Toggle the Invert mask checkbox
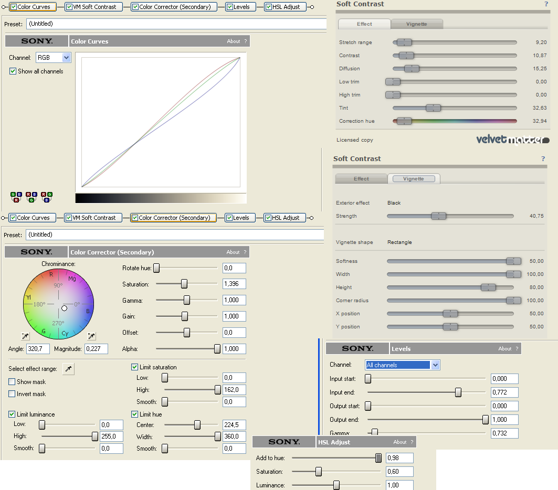558x490 pixels. tap(12, 394)
